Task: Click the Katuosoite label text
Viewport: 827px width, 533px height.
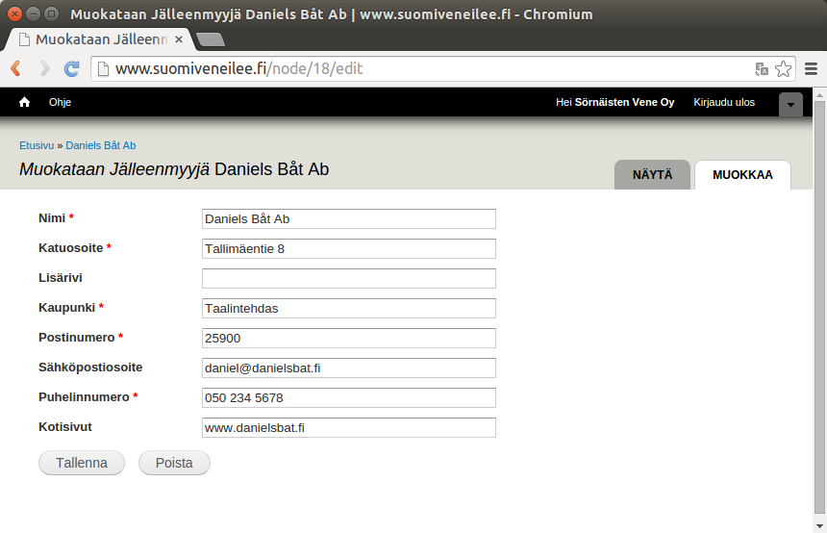Action: coord(70,247)
